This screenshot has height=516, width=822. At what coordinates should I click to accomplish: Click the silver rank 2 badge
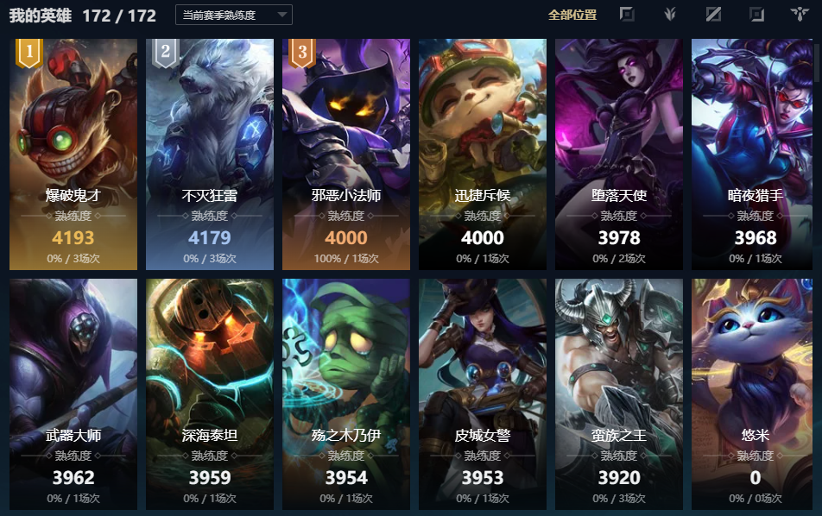[x=165, y=53]
